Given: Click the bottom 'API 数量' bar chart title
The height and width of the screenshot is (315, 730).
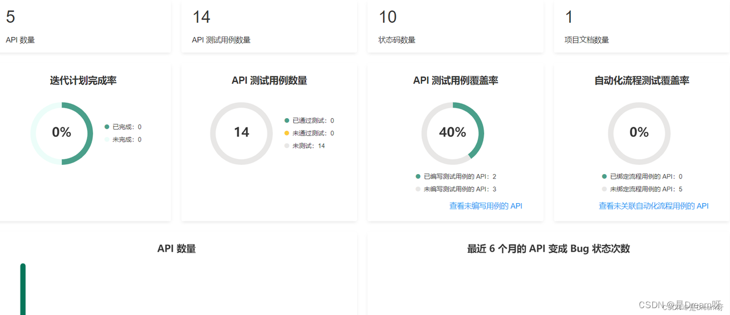Looking at the screenshot, I should (x=177, y=248).
